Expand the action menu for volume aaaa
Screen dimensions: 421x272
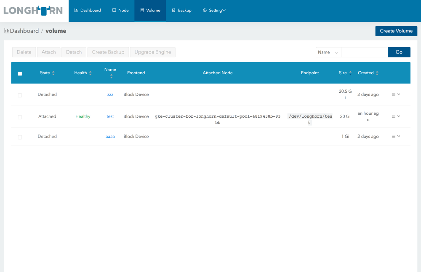point(396,136)
